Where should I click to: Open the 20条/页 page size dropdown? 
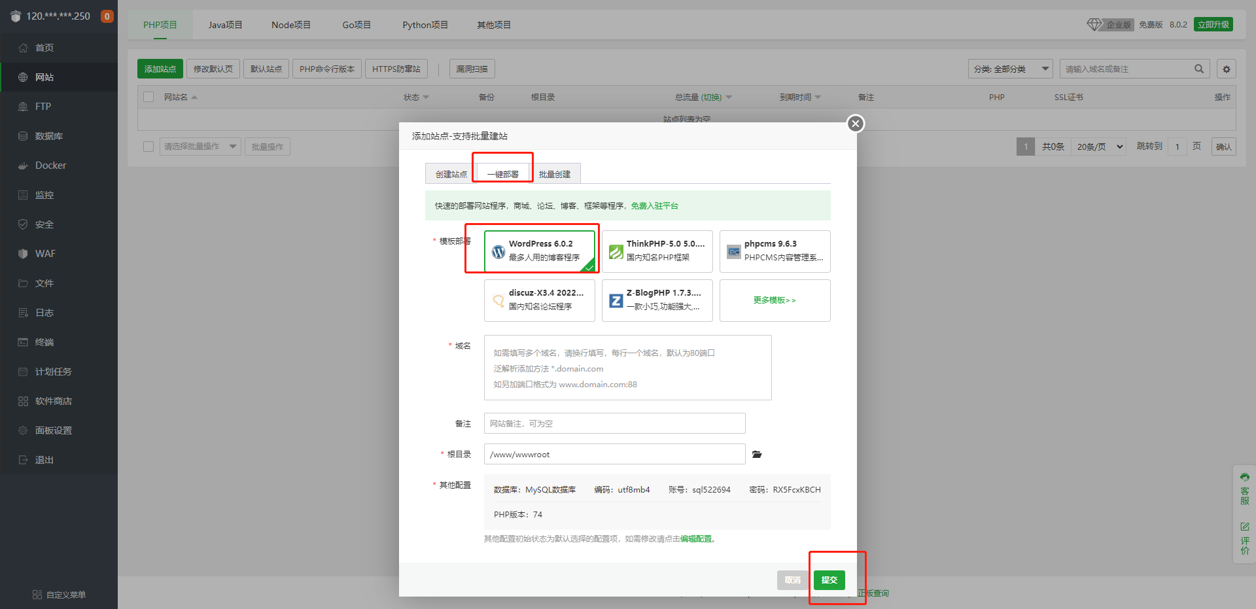click(1100, 147)
